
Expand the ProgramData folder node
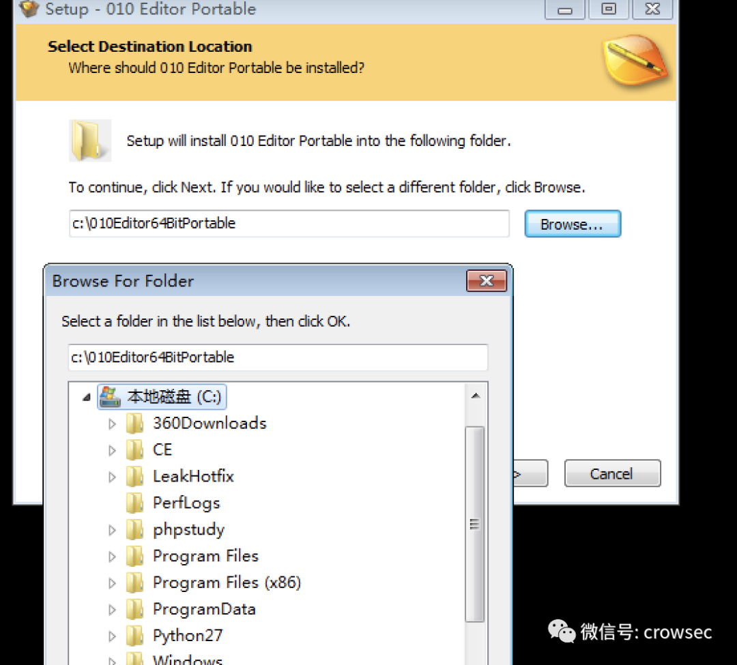coord(112,610)
